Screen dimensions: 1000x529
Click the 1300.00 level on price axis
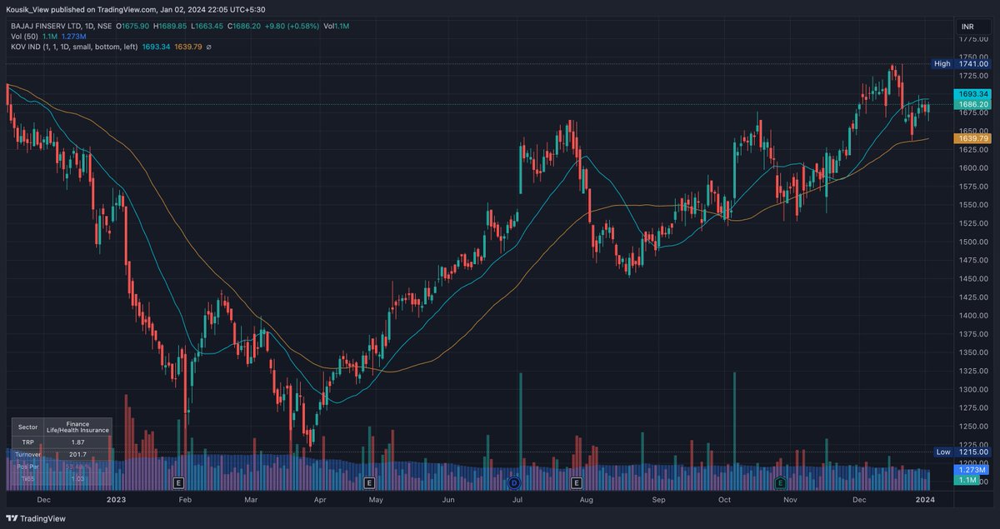click(973, 389)
